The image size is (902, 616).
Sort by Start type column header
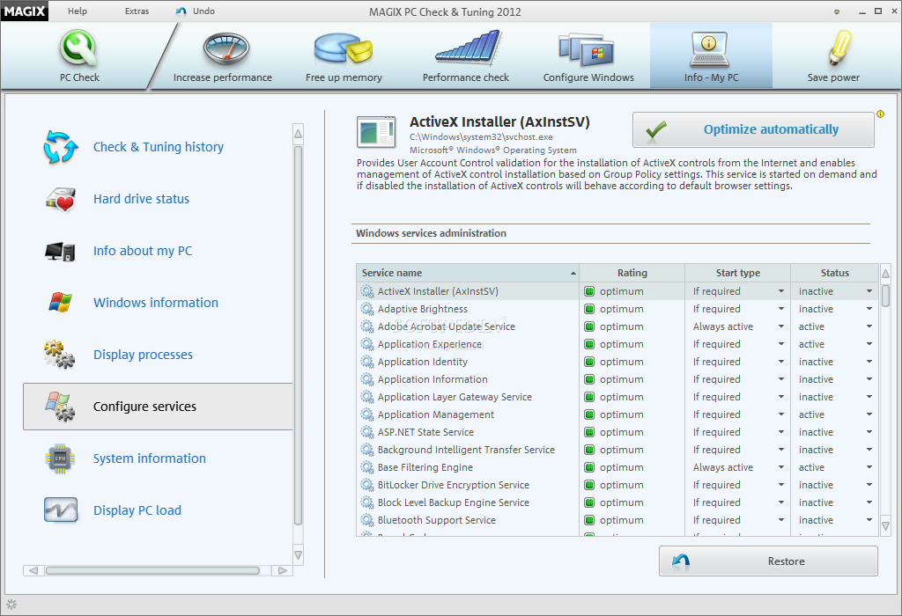(x=738, y=273)
